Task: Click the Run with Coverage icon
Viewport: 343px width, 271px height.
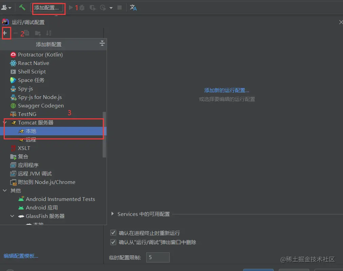Action: pyautogui.click(x=92, y=8)
